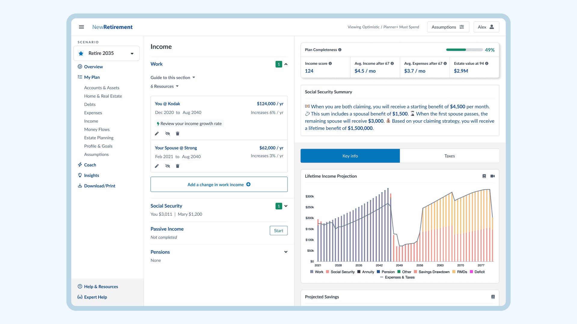Switch to the Taxes tab
The height and width of the screenshot is (324, 577).
pyautogui.click(x=449, y=156)
